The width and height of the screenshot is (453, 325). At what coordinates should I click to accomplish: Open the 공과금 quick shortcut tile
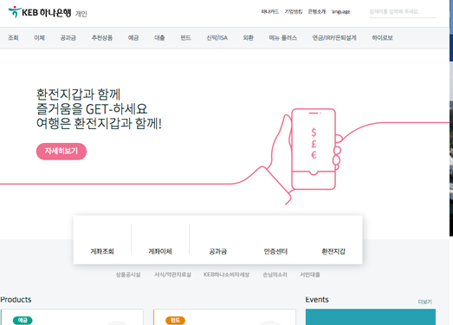pyautogui.click(x=217, y=251)
